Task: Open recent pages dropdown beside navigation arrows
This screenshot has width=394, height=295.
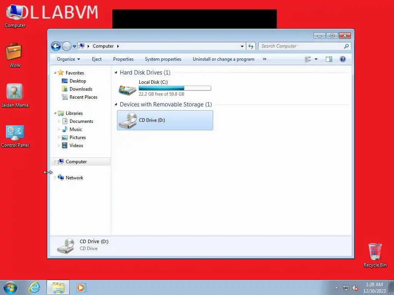Action: tap(74, 46)
